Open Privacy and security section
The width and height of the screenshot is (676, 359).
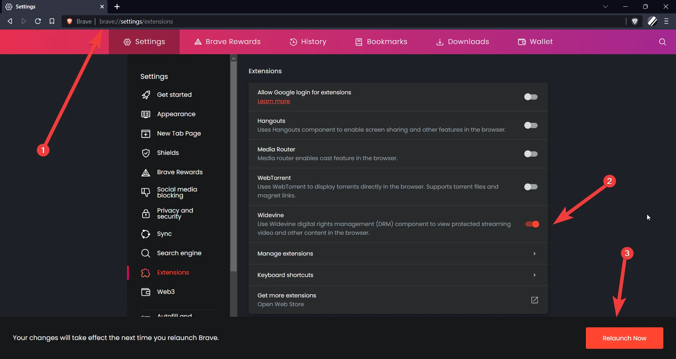tap(175, 213)
